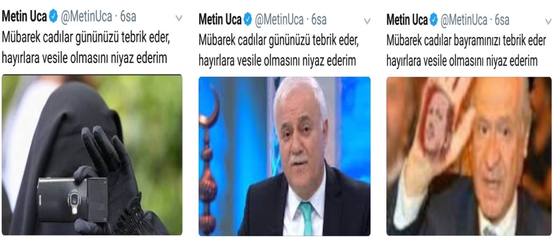This screenshot has height=238, width=552.
Task: Click 6sa timestamp on teal-tie man tweet
Action: (319, 19)
